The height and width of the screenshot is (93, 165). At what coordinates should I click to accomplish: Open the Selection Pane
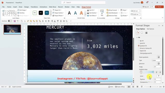click(112, 16)
